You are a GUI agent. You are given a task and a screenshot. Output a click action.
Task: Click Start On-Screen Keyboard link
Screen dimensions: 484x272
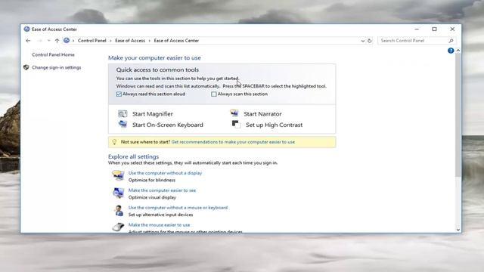(168, 125)
